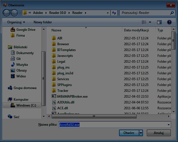This screenshot has width=178, height=142.
Task: Select the A3DUtils.dll file icon
Action: point(54,102)
